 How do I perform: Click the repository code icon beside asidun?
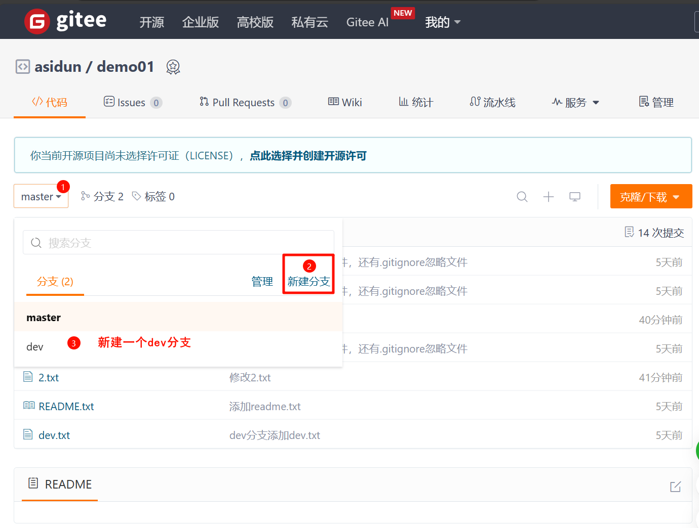[x=22, y=67]
